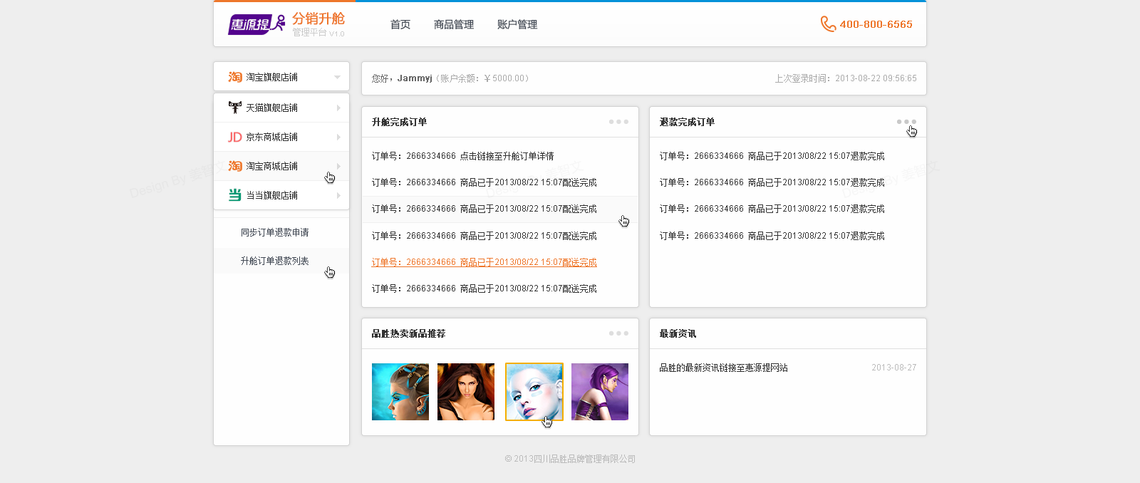Choose 淘宝商城店铺 from the store list
This screenshot has width=1140, height=483.
coord(281,166)
